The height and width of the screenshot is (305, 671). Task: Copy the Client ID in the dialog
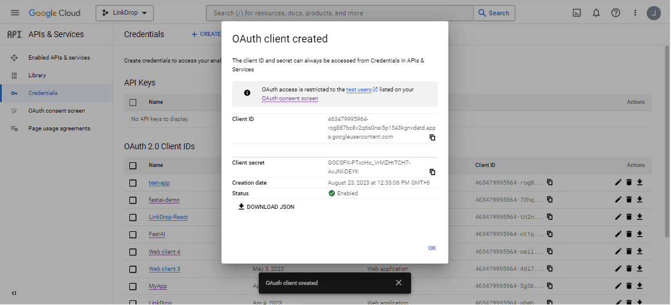(432, 137)
